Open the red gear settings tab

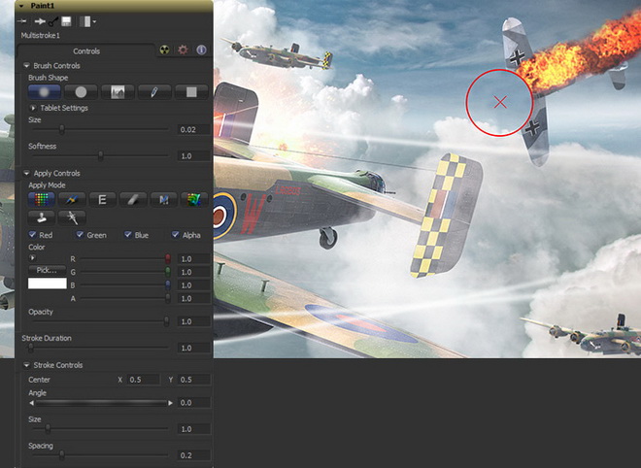[183, 50]
